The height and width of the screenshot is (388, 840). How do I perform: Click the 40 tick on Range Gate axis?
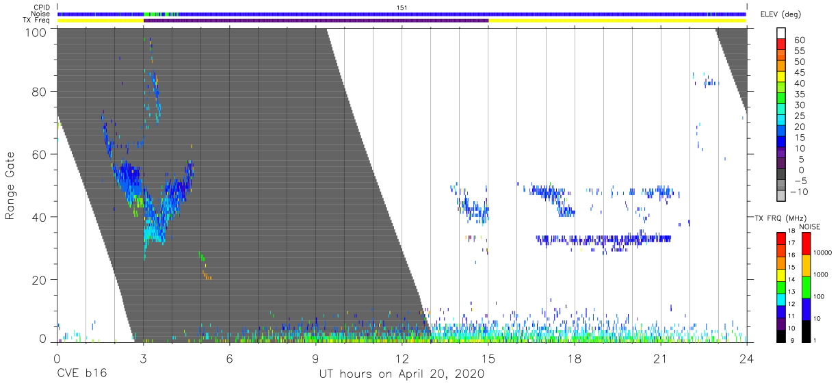[40, 217]
